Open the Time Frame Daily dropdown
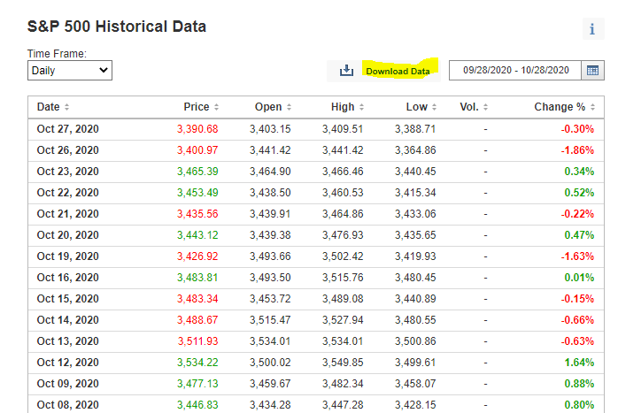The width and height of the screenshot is (618, 413). 70,70
